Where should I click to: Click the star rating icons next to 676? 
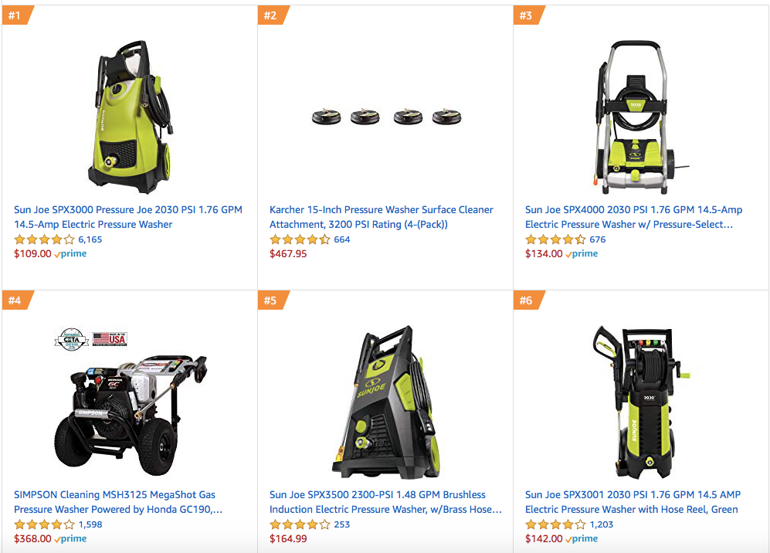tap(555, 239)
